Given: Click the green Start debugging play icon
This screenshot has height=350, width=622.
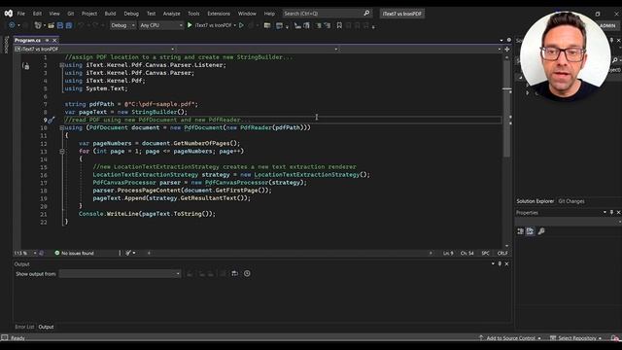Looking at the screenshot, I should pos(190,25).
